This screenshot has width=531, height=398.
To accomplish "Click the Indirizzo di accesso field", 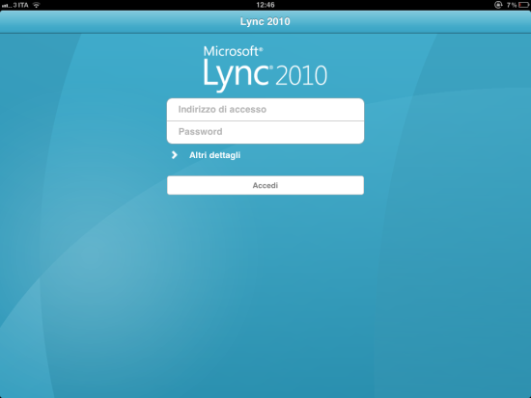I will coord(265,110).
